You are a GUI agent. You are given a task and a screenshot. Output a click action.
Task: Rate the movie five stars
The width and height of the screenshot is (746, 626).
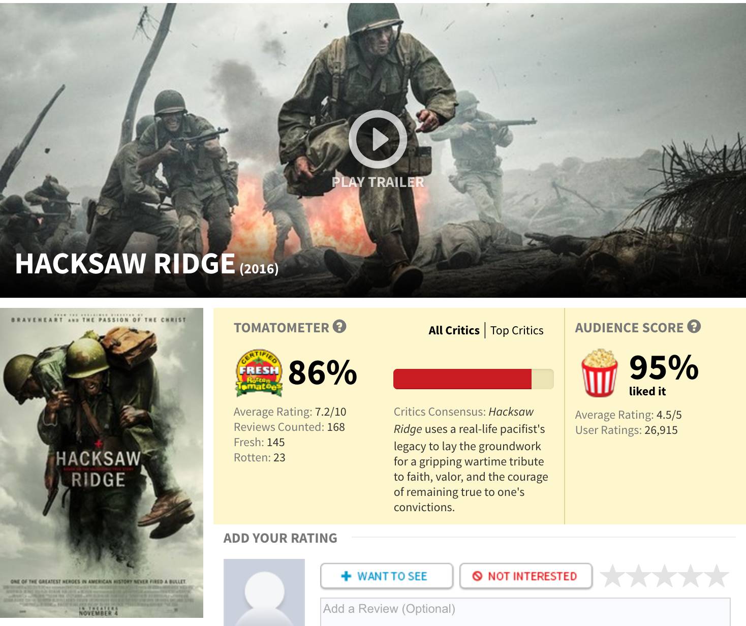(717, 576)
